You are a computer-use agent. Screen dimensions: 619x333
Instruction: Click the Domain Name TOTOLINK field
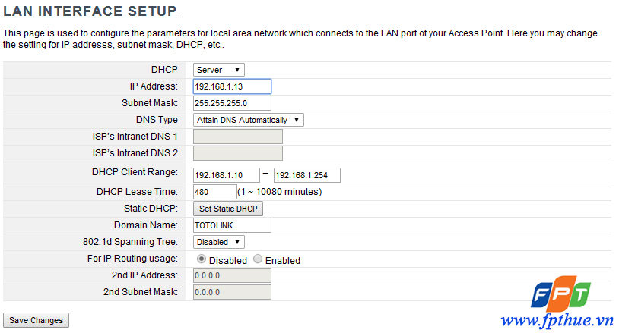(232, 225)
